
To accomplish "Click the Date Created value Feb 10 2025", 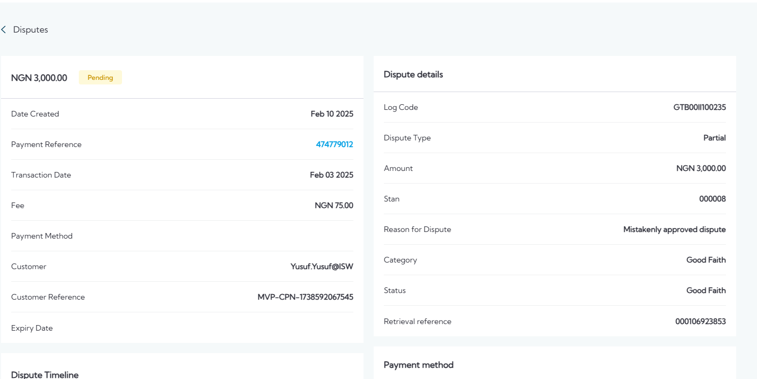I will point(331,114).
